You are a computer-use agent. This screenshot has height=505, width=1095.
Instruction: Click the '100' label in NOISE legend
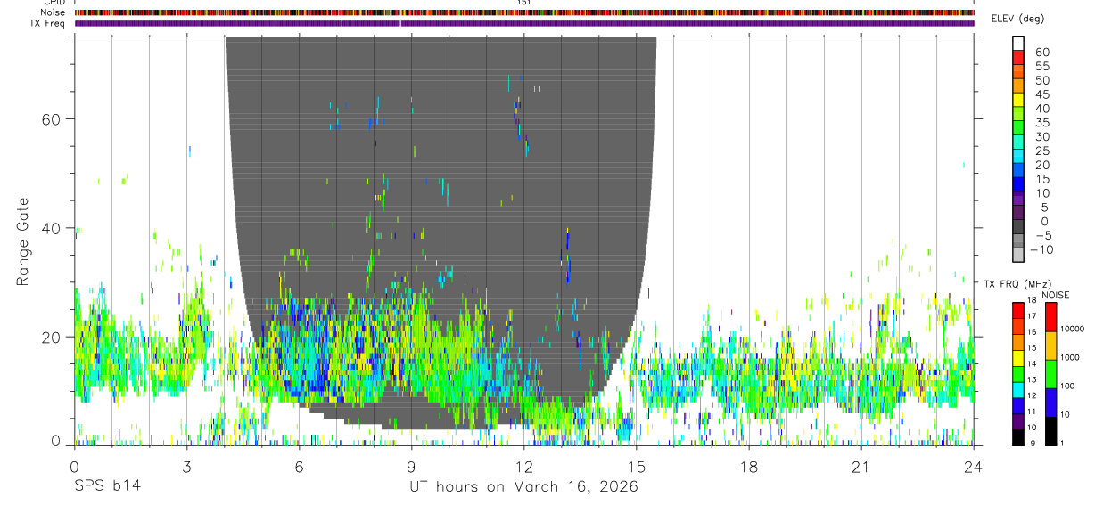[x=1068, y=386]
